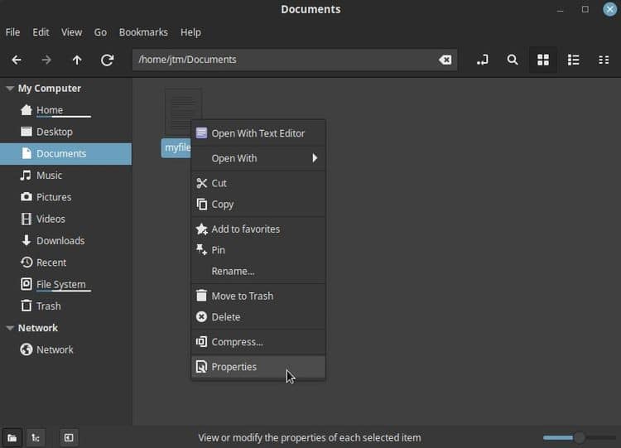
Task: Open the Help menu
Action: (x=190, y=32)
